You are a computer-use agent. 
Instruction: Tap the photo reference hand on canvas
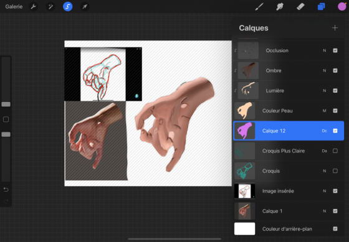coord(96,136)
